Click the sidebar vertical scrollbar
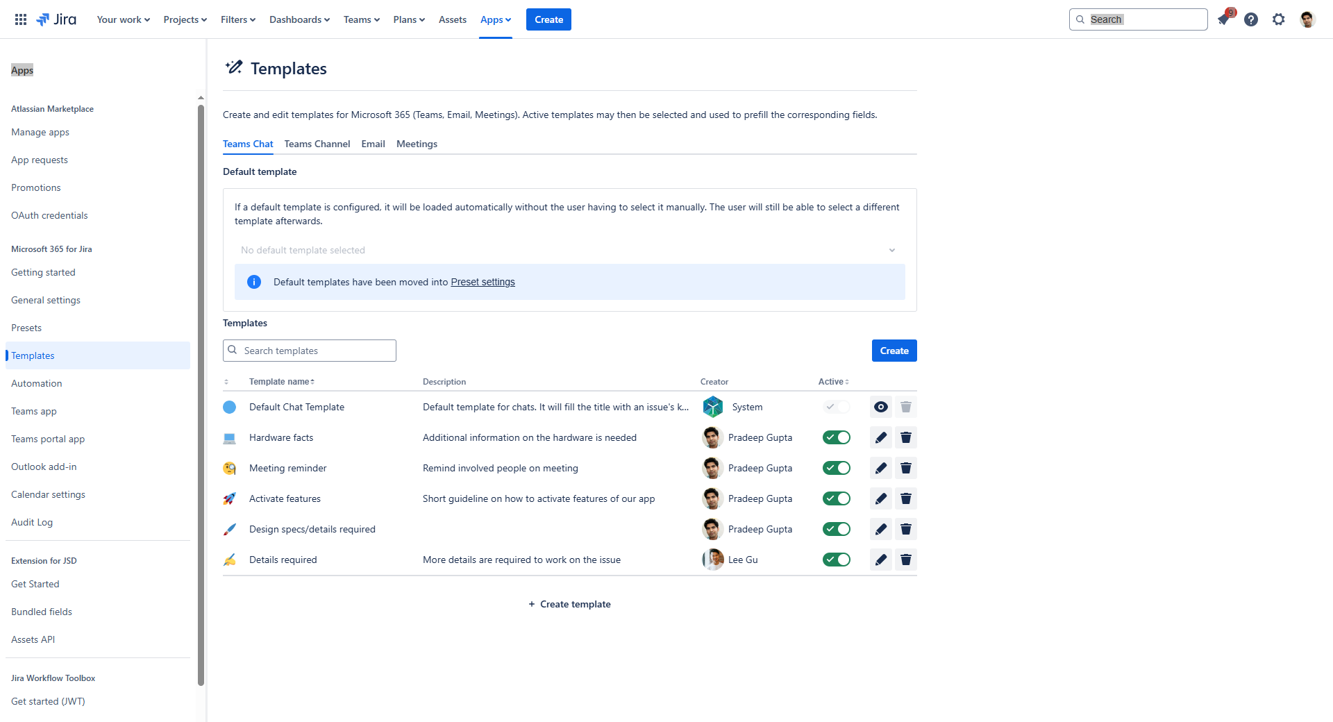 pyautogui.click(x=201, y=394)
